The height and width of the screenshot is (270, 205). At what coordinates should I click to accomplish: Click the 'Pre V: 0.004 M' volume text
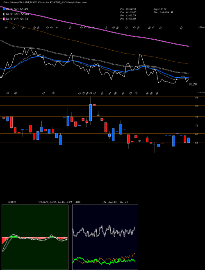point(163,12)
